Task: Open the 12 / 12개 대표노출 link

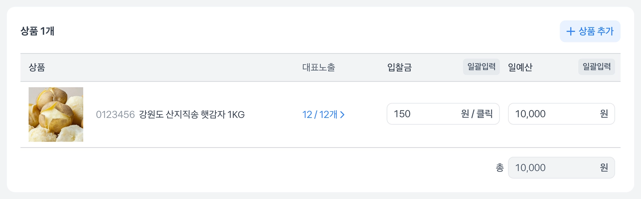Action: point(320,115)
